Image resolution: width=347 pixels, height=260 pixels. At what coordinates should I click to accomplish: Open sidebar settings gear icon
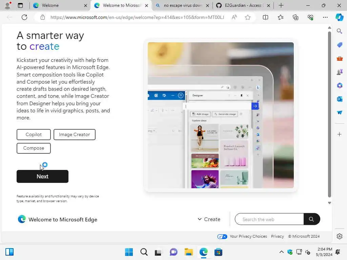[x=340, y=236]
